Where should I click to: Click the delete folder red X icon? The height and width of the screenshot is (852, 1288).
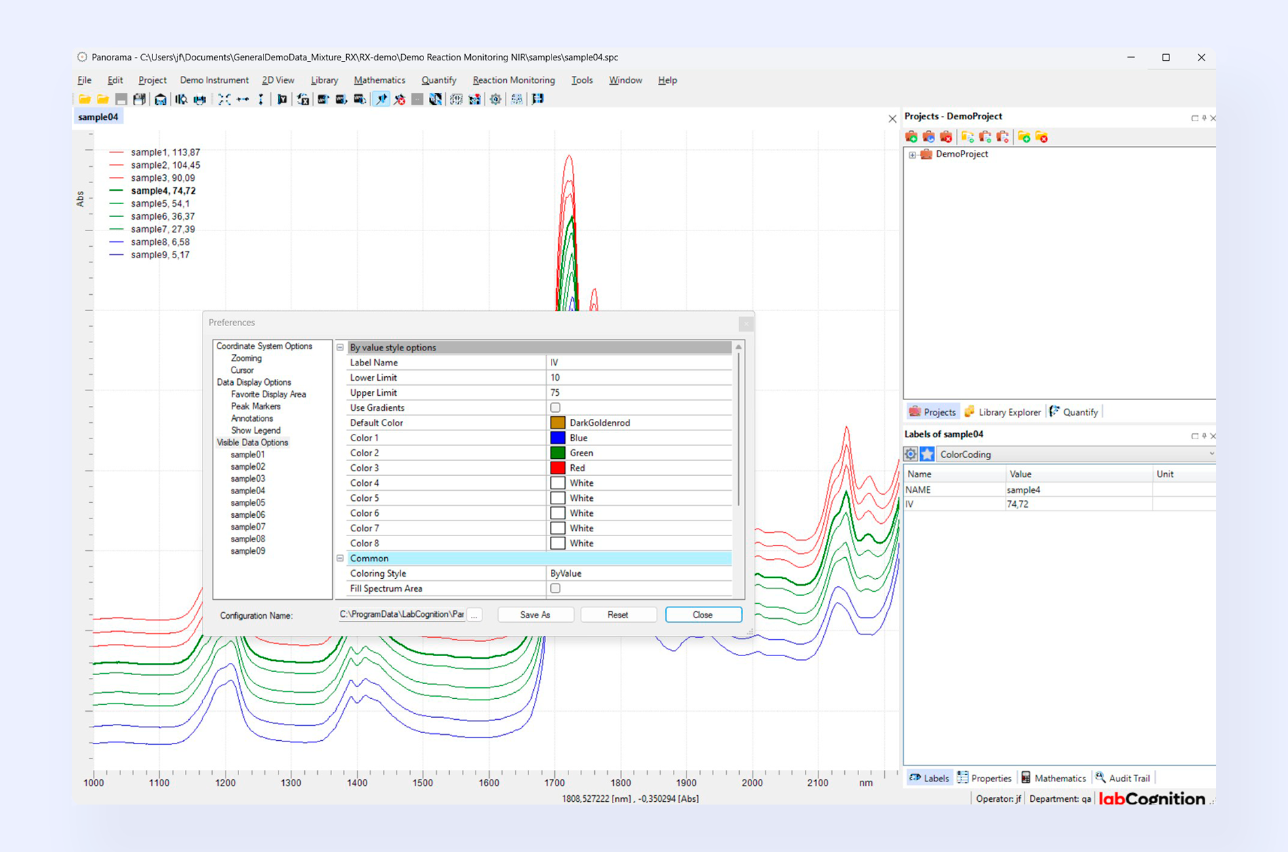click(x=1042, y=137)
